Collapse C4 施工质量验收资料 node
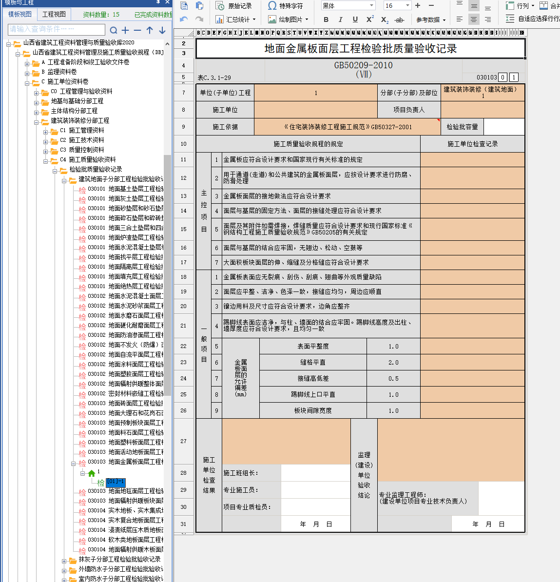Screen dimensions: 560x582 (46, 161)
